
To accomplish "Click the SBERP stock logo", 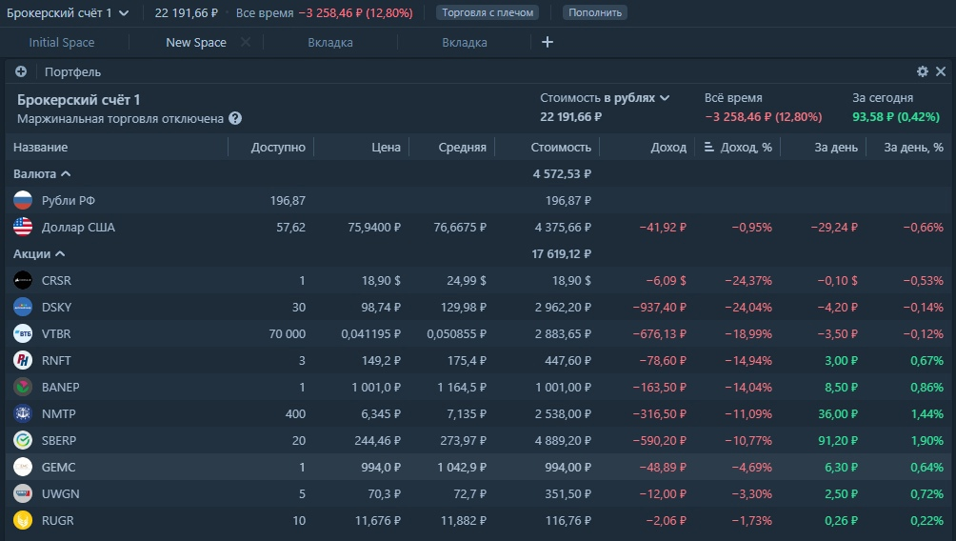I will (x=23, y=440).
